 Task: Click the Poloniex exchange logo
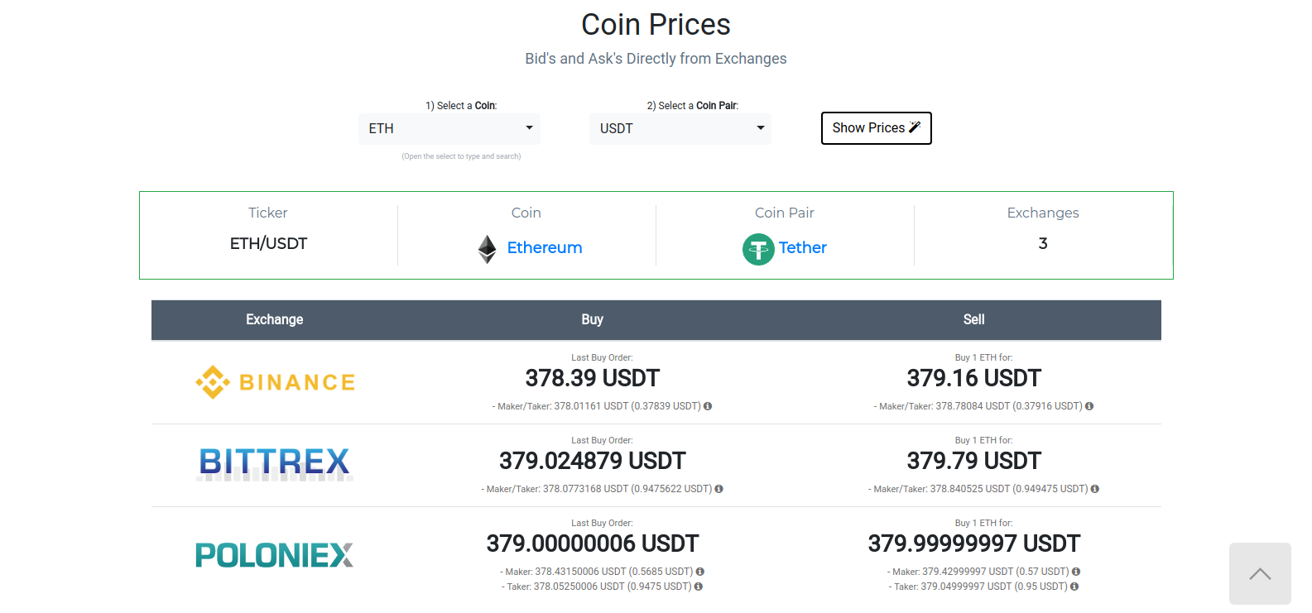(x=275, y=555)
